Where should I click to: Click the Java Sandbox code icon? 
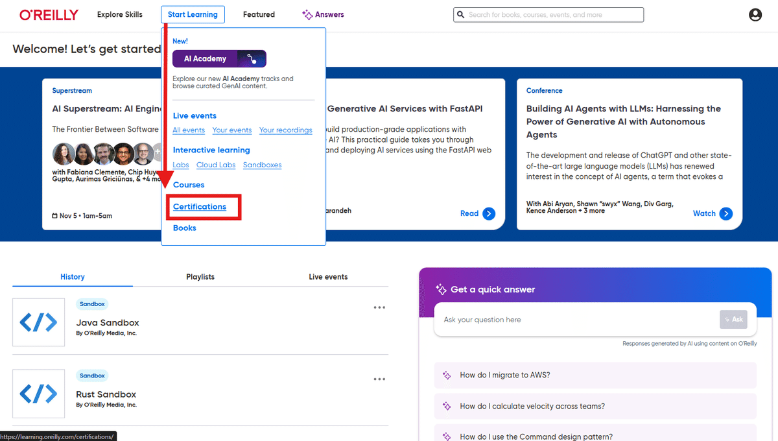[x=38, y=322]
